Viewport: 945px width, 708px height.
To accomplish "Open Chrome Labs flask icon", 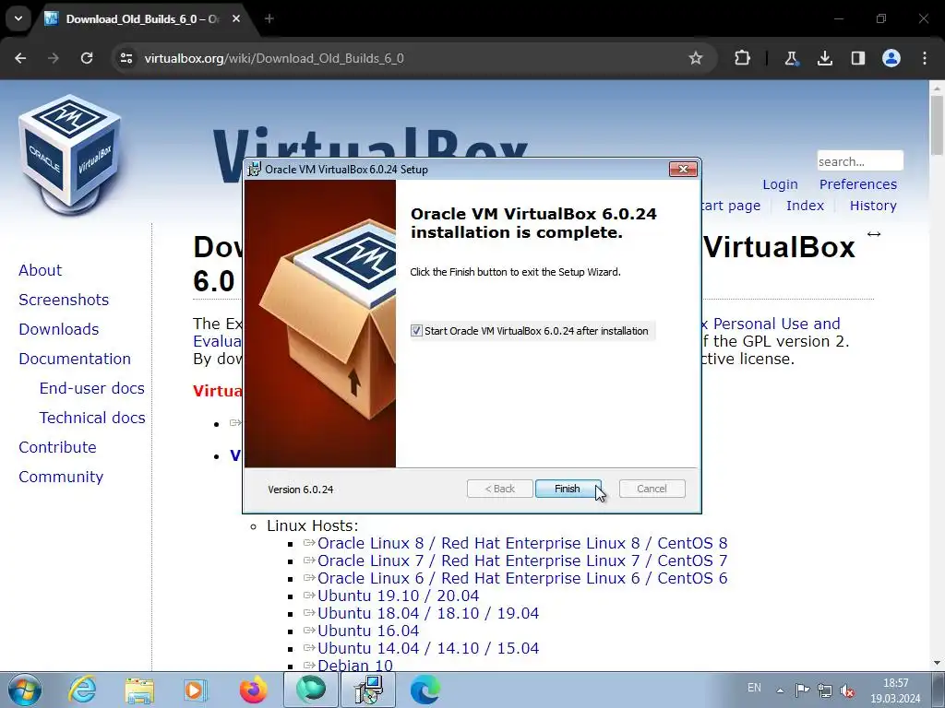I will 791,58.
